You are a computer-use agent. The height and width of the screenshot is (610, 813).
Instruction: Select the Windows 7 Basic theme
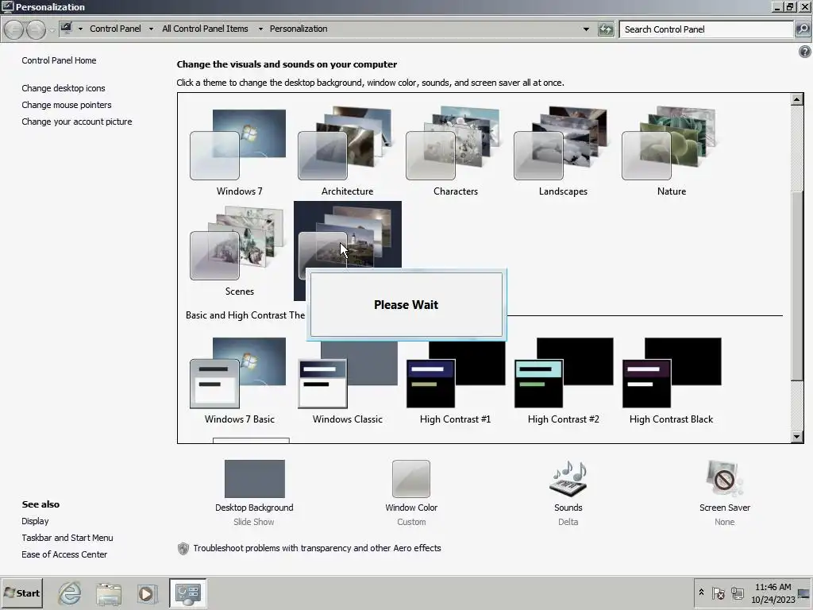tap(239, 380)
